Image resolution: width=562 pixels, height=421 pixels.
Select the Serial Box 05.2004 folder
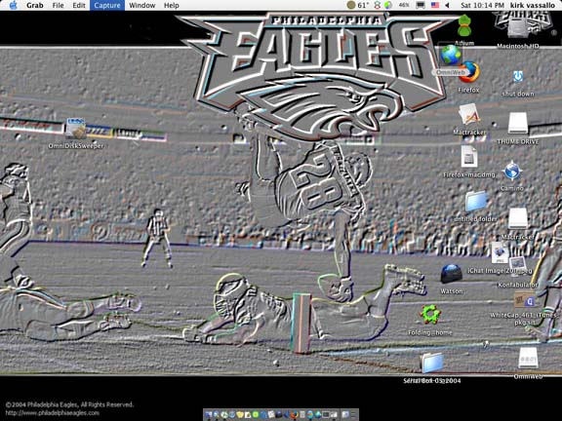pos(432,363)
